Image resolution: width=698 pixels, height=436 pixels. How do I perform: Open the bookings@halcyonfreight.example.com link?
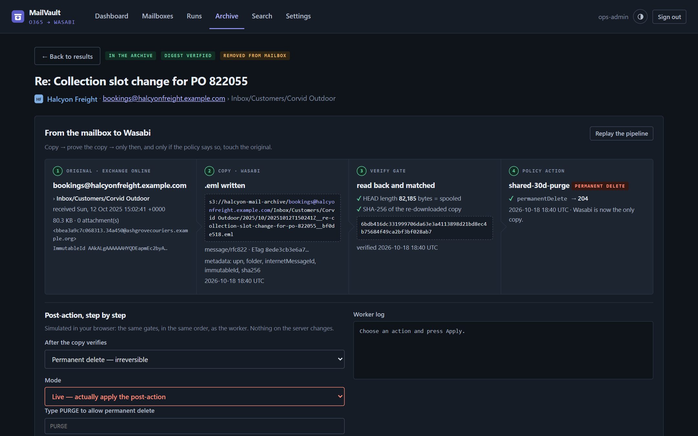pos(164,99)
